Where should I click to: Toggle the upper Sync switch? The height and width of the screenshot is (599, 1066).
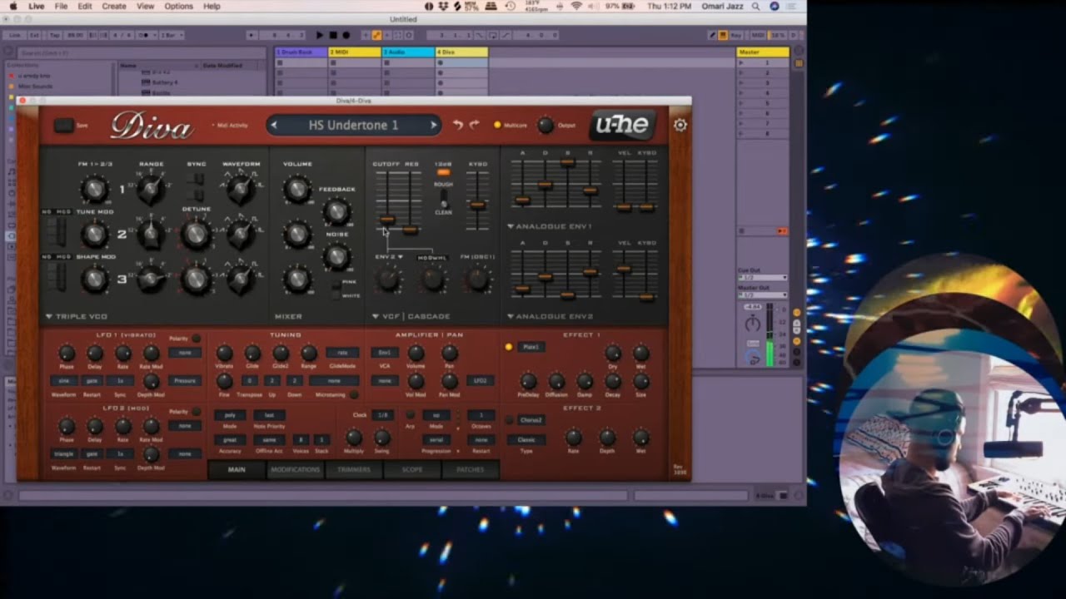click(198, 179)
